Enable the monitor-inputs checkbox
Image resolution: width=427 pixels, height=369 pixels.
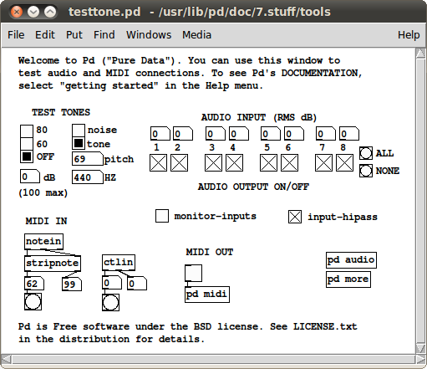click(162, 216)
